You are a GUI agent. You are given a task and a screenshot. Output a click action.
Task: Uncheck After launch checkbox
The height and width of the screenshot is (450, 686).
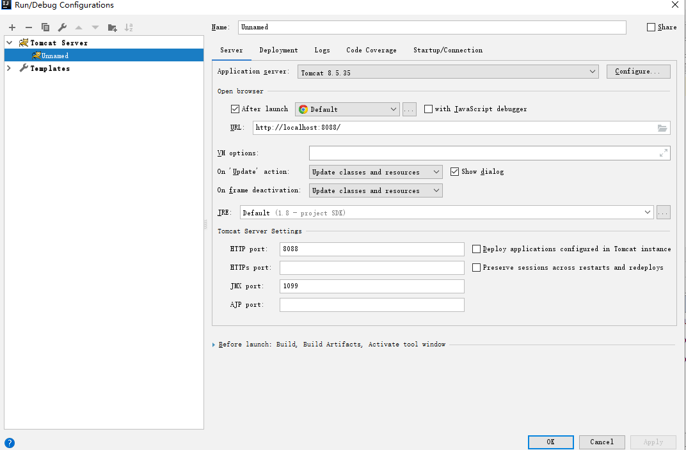(x=235, y=109)
